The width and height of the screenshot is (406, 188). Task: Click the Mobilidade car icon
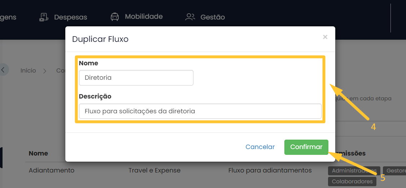point(115,17)
